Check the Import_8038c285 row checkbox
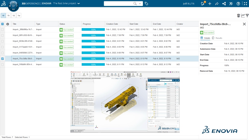This screenshot has height=140, width=249. click(x=2, y=41)
